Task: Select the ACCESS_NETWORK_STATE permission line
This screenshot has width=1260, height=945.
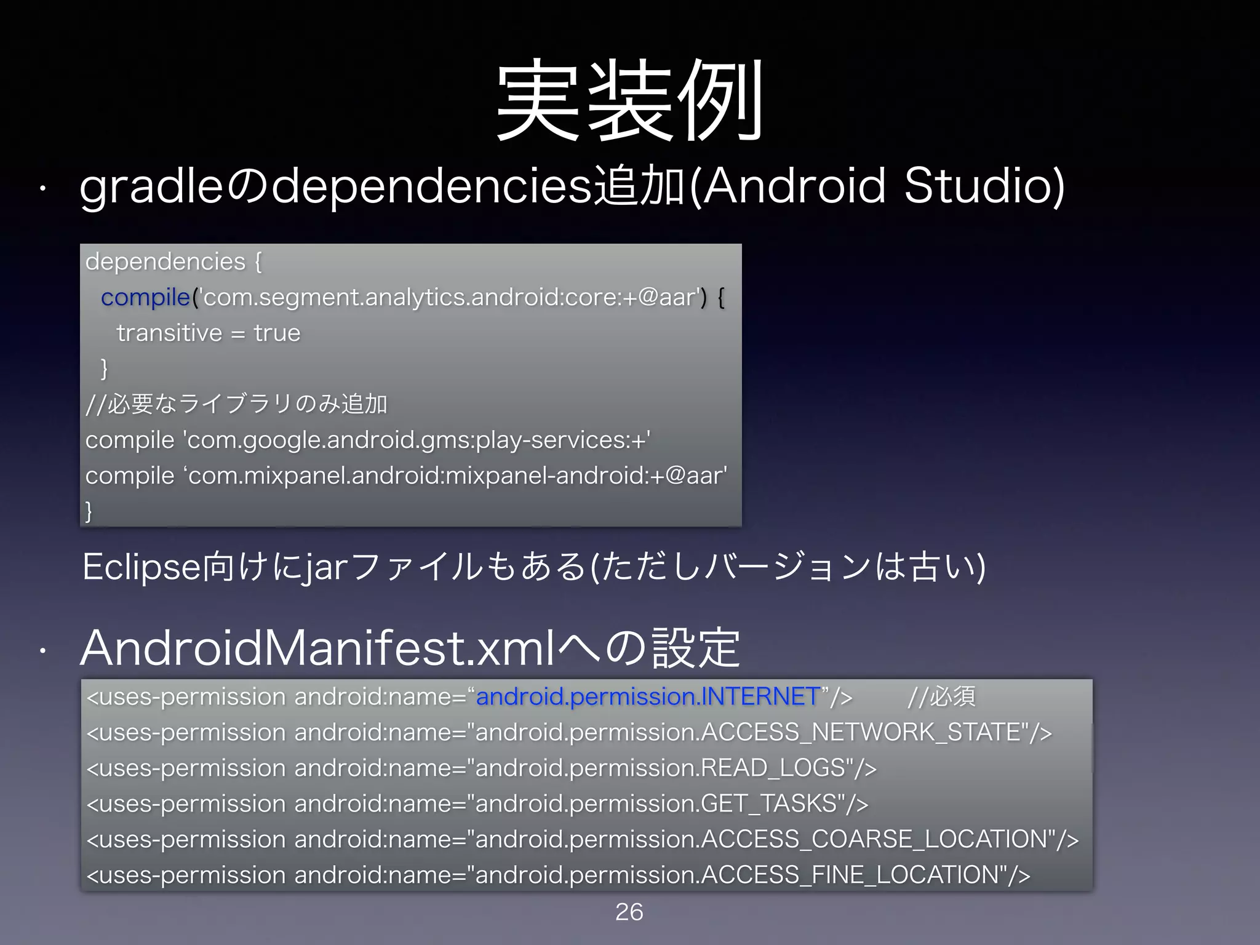Action: click(x=569, y=732)
